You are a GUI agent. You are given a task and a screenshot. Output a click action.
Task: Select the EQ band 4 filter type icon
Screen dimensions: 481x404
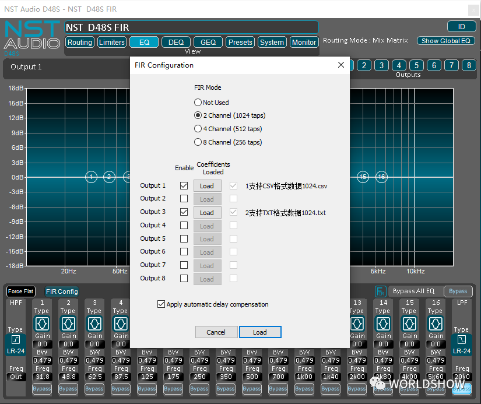click(121, 324)
